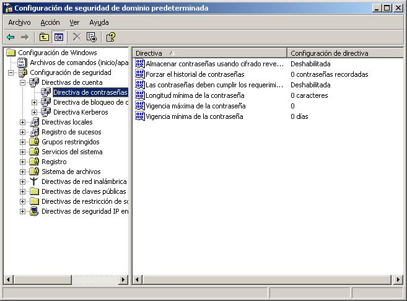This screenshot has width=407, height=301.
Task: Collapse the Directivas de cuenta tree node
Action: coord(23,82)
